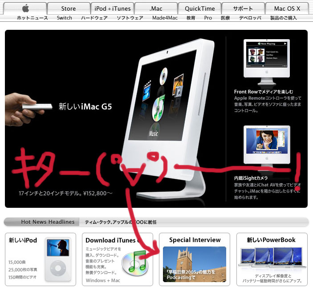The height and width of the screenshot is (287, 313).
Task: Open the ソフトウェア section
Action: click(x=130, y=18)
